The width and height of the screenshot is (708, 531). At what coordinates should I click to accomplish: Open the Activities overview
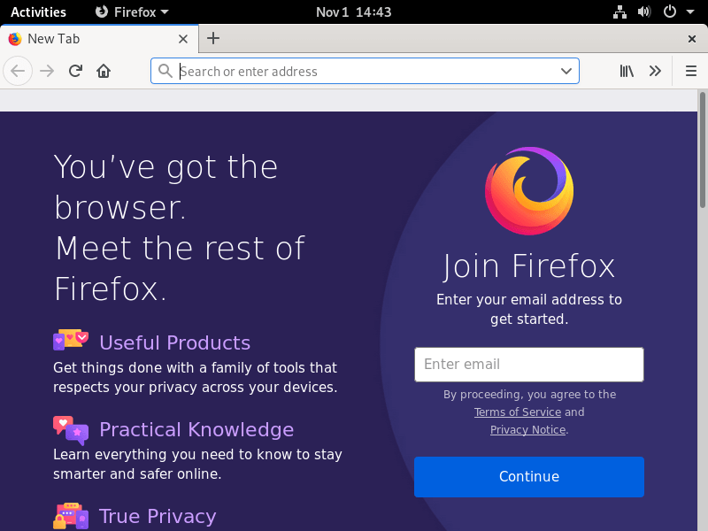click(x=38, y=12)
